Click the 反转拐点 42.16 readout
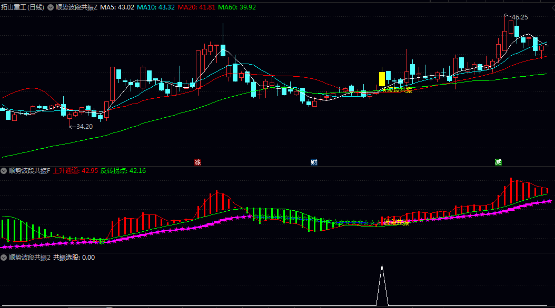The height and width of the screenshot is (308, 555). 123,171
